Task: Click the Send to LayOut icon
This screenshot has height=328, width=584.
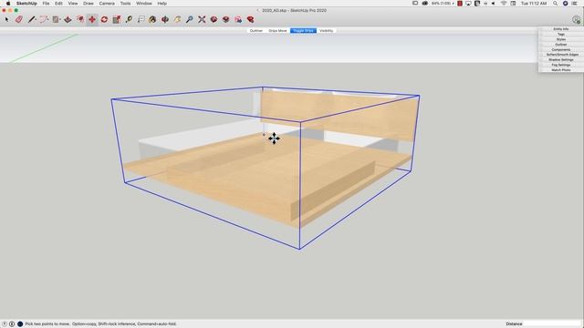Action: [238, 19]
